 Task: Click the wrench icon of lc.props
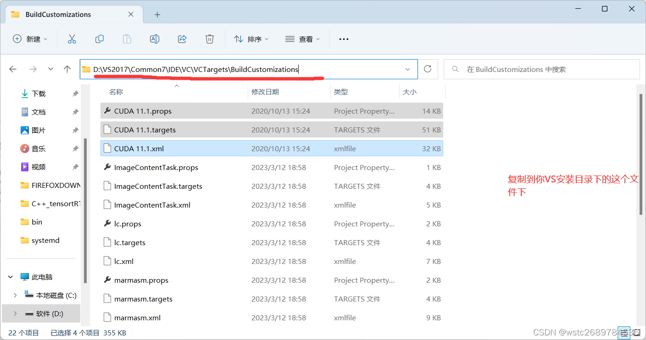click(107, 224)
